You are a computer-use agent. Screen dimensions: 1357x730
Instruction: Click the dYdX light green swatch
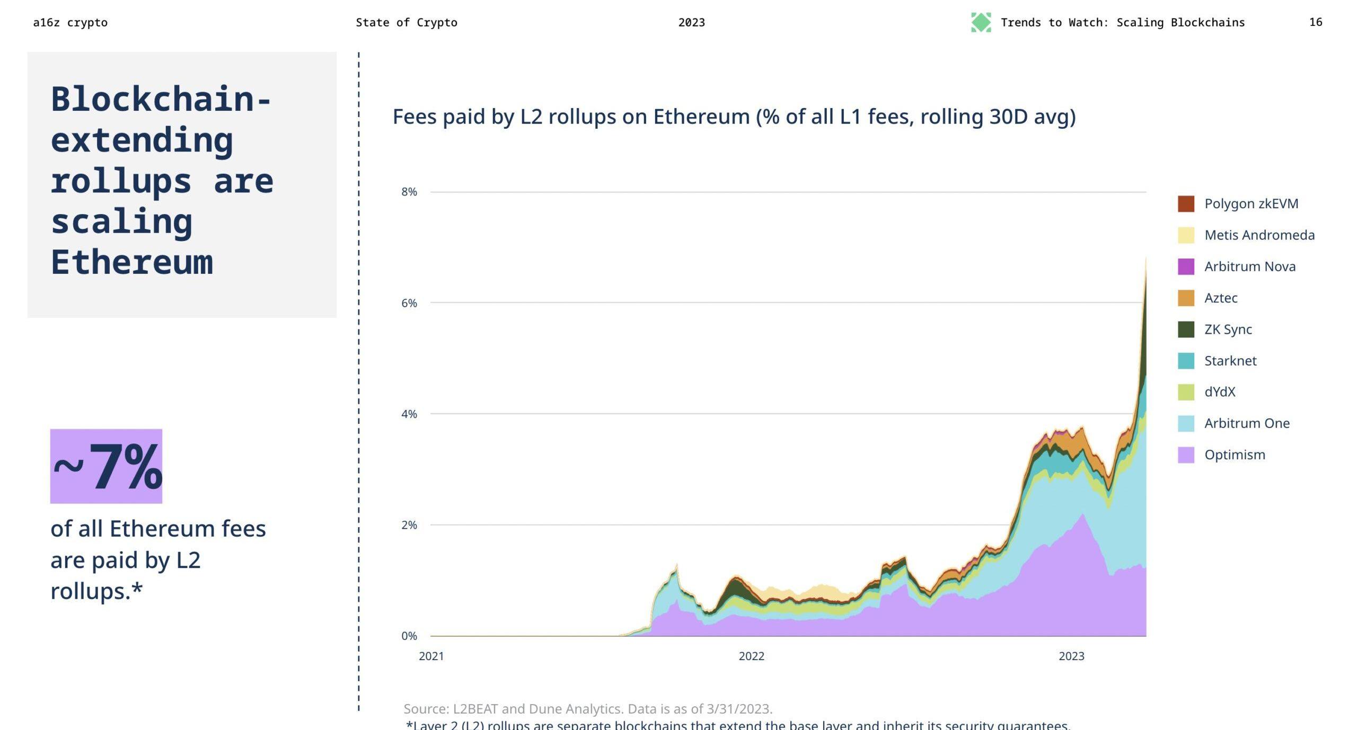click(x=1186, y=392)
